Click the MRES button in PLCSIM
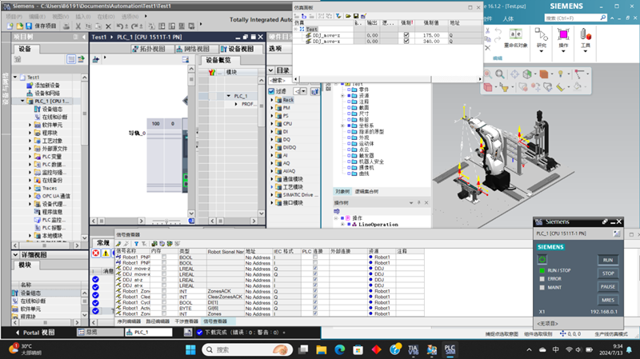This screenshot has width=640, height=359. tap(608, 301)
